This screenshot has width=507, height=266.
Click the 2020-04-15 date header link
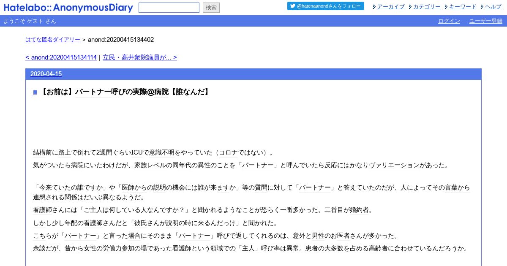(46, 74)
